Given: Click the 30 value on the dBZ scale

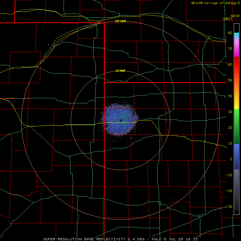Looking at the screenshot, I should pos(230,112).
